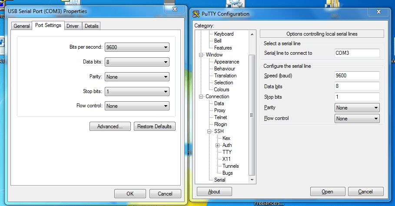
Task: Select Selection in category tree
Action: click(223, 83)
